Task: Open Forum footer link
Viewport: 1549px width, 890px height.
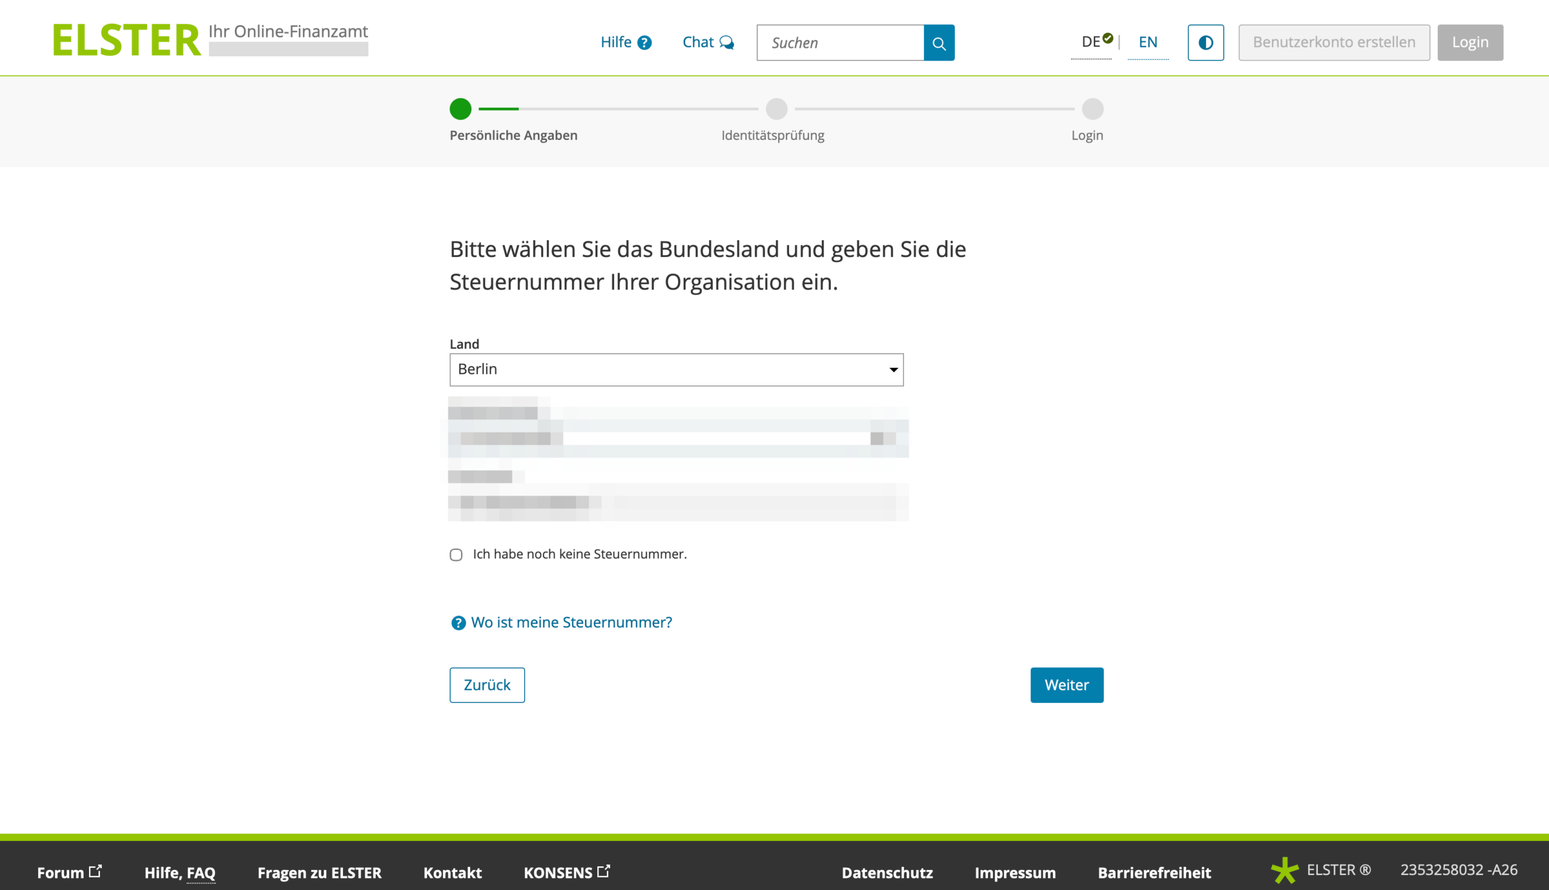Action: (69, 872)
